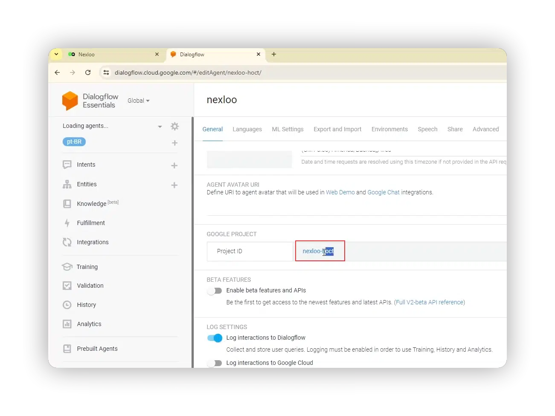Open the Google Chat link

[x=384, y=192]
